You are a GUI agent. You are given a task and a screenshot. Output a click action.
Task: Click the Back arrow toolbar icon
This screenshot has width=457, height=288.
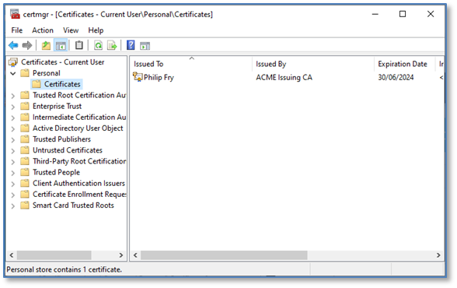coord(13,45)
